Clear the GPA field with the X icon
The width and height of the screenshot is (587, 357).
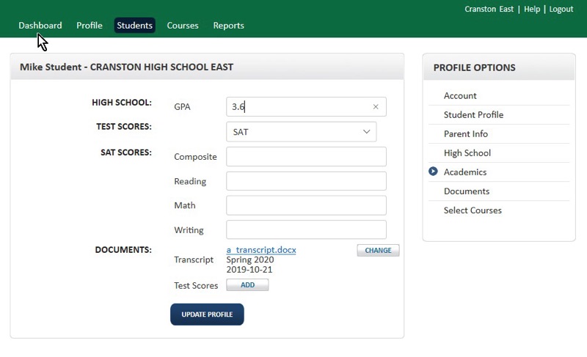point(376,107)
